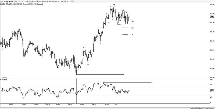The image size is (215, 109).
Task: Click the 200.00 price axis label
Action: pos(212,41)
